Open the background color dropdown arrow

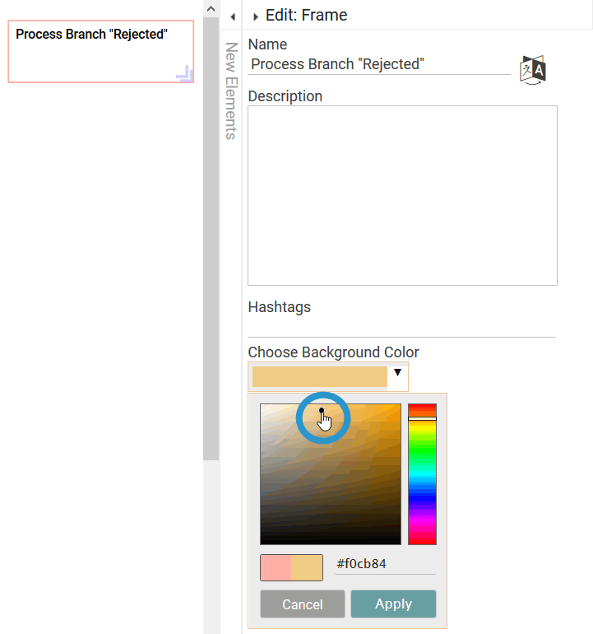(398, 374)
